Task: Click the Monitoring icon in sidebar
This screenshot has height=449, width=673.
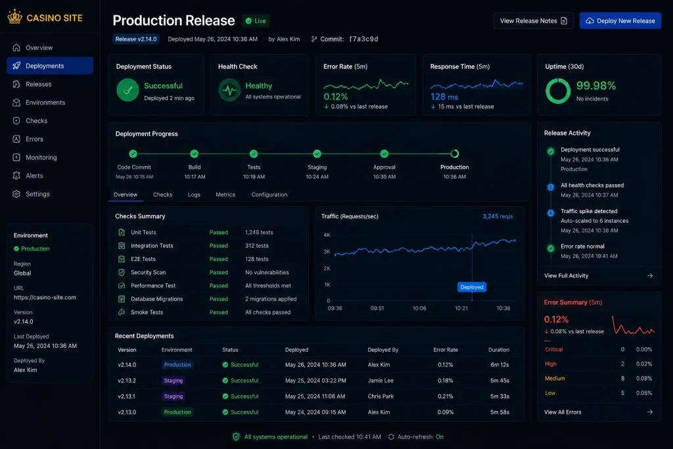Action: point(16,158)
